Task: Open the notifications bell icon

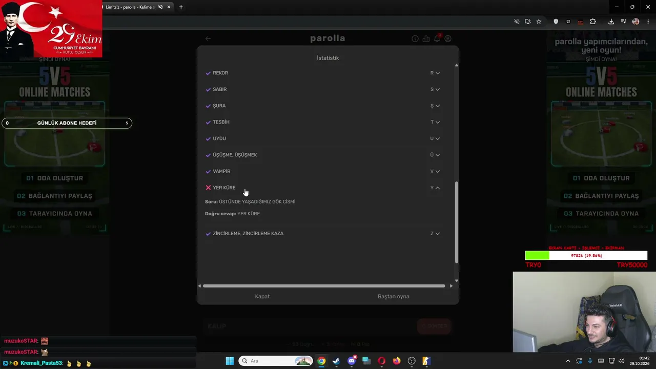Action: coord(437,38)
